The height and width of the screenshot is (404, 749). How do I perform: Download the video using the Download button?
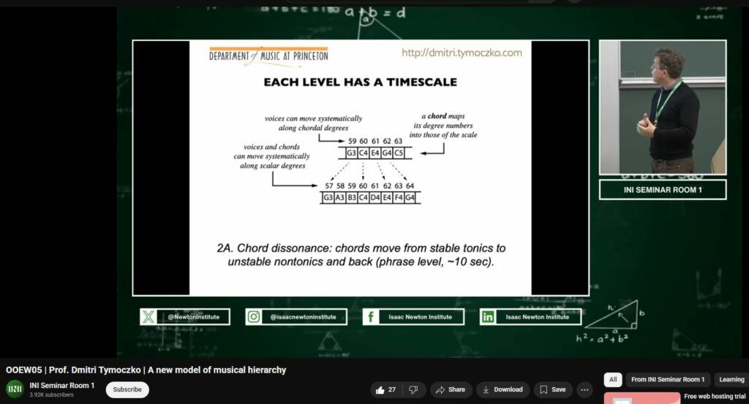click(x=503, y=389)
